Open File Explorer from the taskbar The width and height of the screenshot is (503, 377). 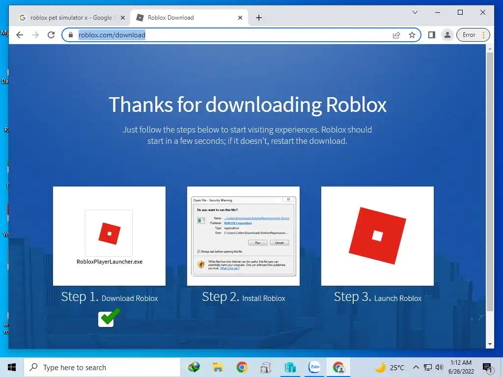218,367
